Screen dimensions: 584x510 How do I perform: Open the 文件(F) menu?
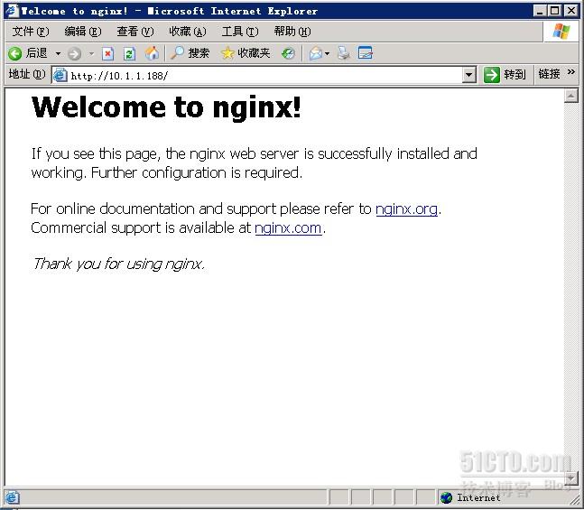tap(30, 32)
